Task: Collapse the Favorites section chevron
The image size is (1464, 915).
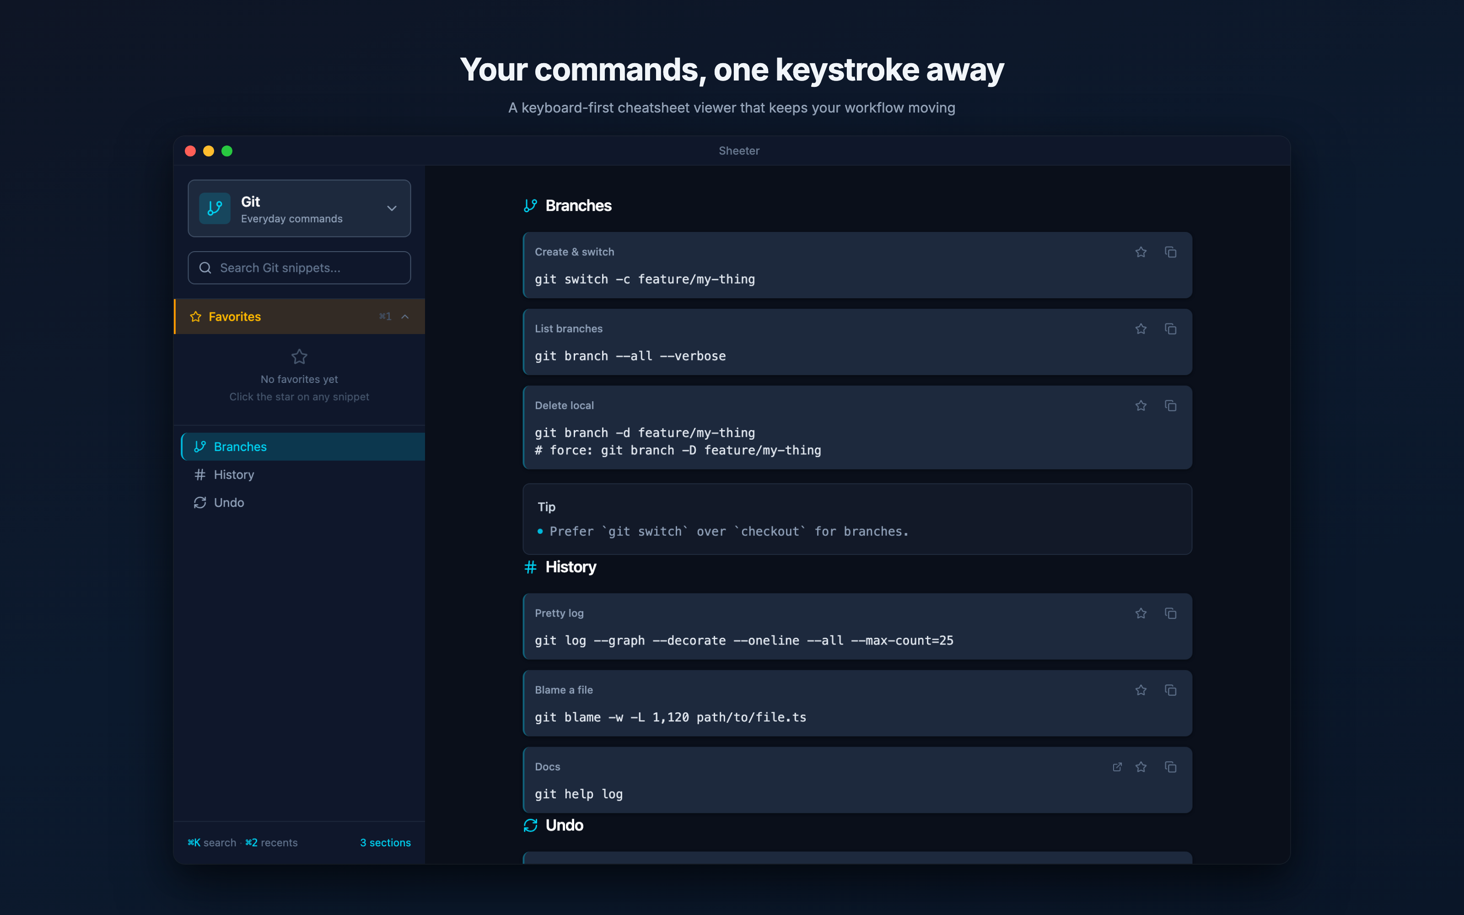Action: point(405,317)
